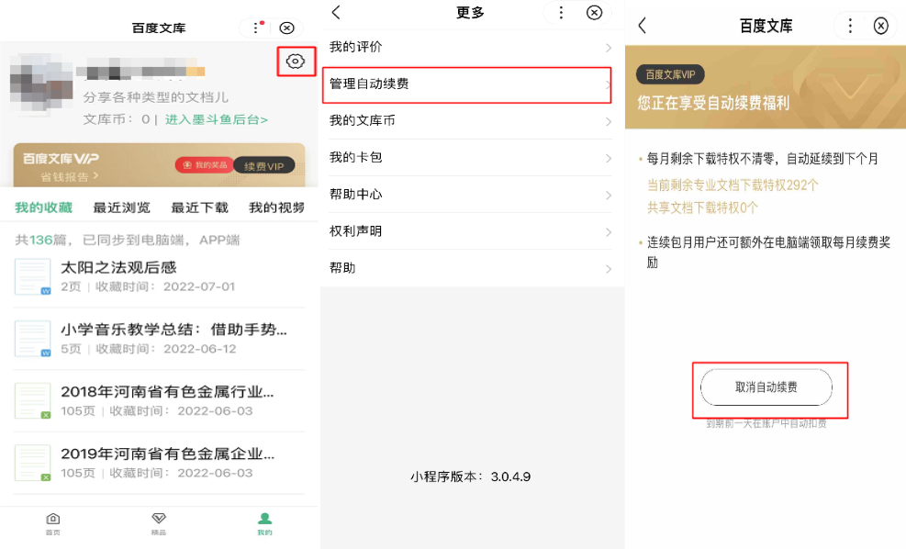The height and width of the screenshot is (549, 906).
Task: Tap Word icon of 太阳之法观后感
Action: (32, 277)
